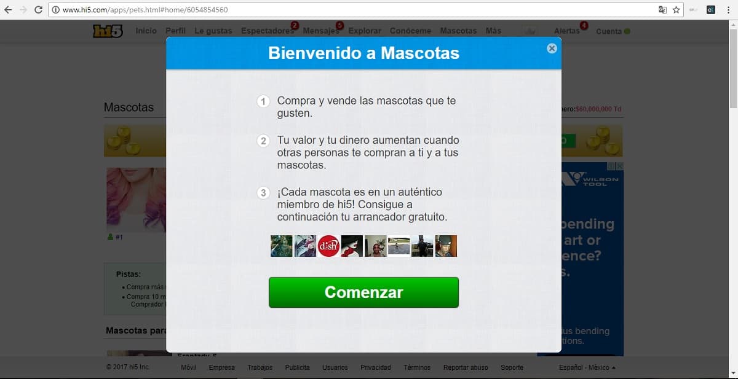
Task: Click the Privacidad footer link
Action: (x=375, y=367)
